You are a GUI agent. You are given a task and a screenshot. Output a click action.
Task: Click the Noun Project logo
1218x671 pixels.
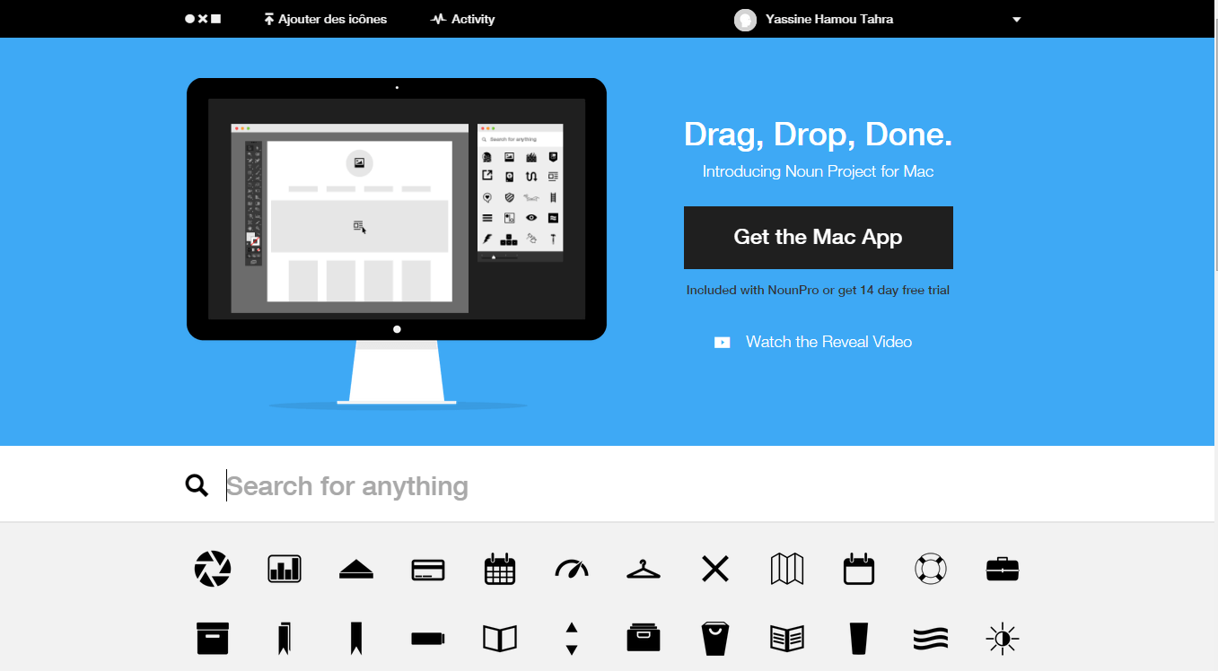203,19
